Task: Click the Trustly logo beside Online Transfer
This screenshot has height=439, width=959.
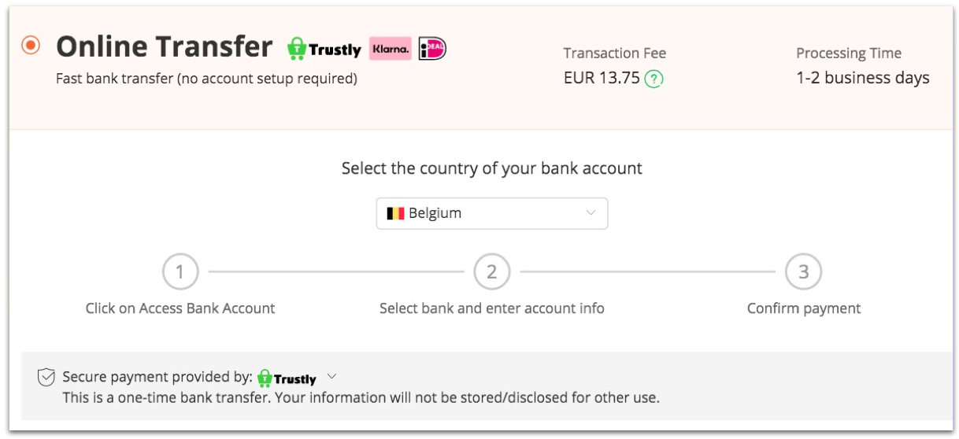Action: click(x=324, y=49)
